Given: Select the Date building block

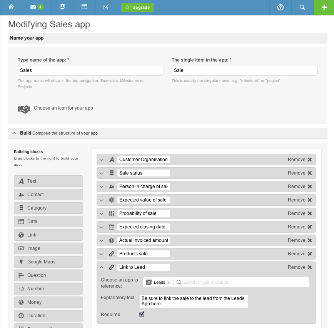Looking at the screenshot, I should coord(48,221).
